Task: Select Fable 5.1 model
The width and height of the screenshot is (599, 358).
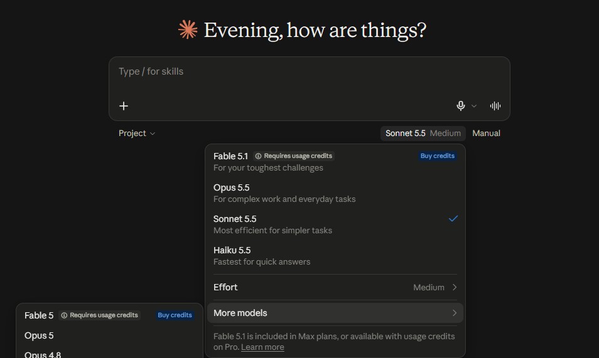Action: click(x=335, y=162)
